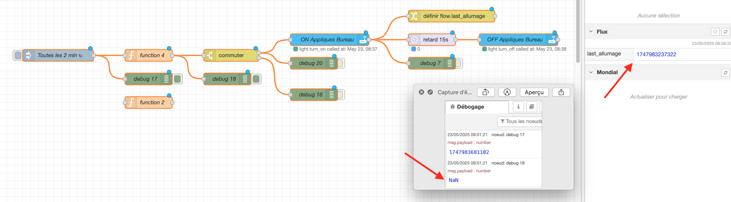Click the 'retard 15s' delay node icon
Screen dimensions: 731x202
click(x=414, y=40)
